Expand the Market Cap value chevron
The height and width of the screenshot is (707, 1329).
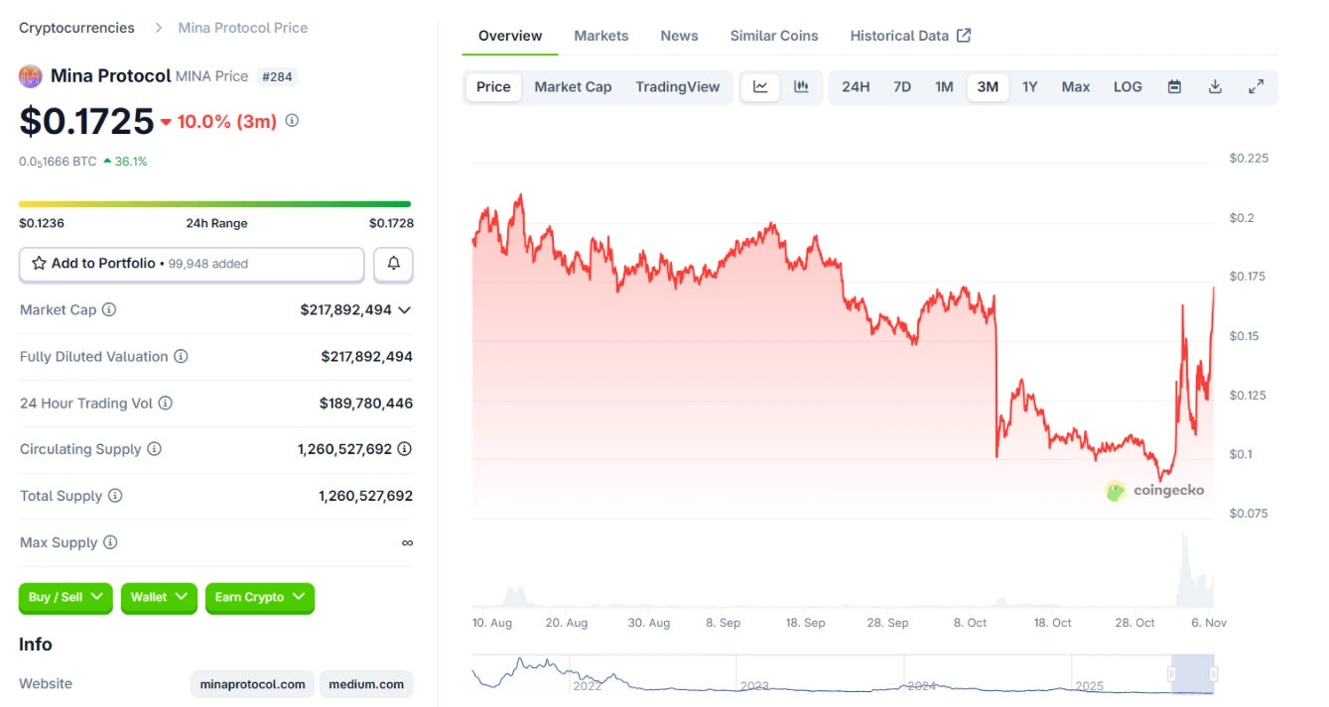coord(405,310)
